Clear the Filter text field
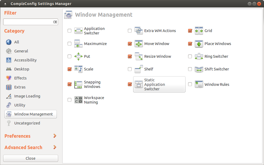The image size is (264, 165). pos(55,22)
